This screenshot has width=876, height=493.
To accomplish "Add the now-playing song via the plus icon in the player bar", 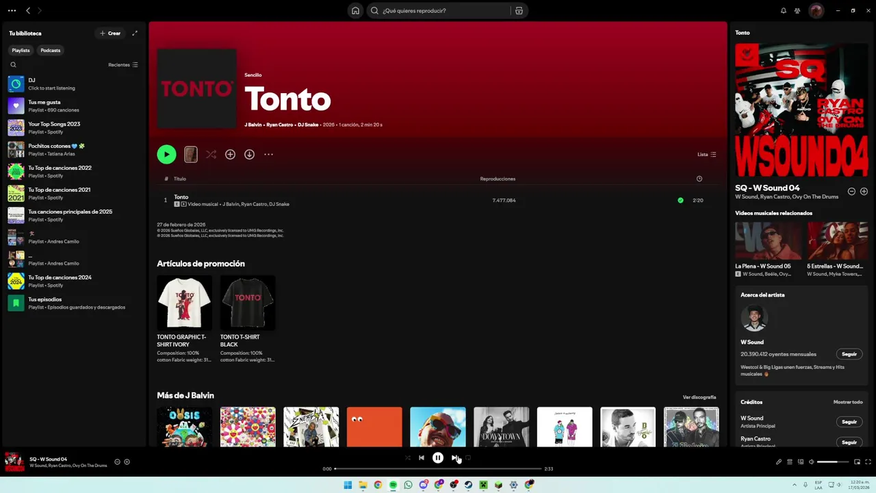I will [x=127, y=462].
